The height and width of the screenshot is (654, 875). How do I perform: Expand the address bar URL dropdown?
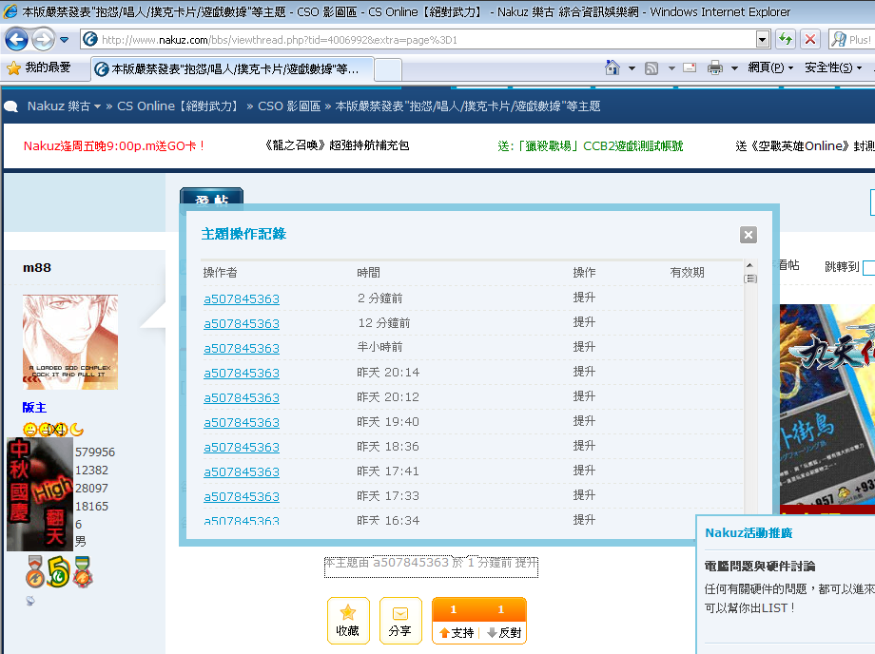[763, 39]
